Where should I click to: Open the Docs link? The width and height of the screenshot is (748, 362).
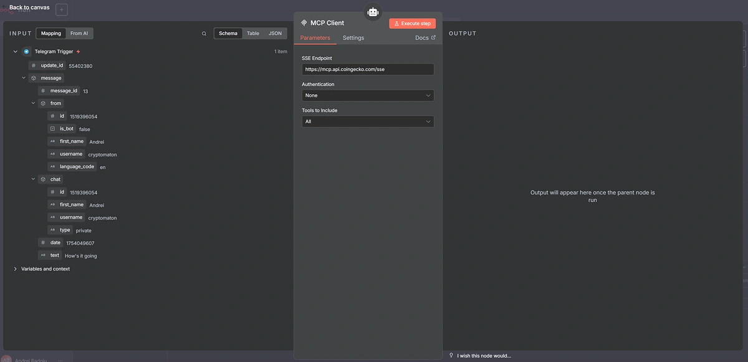click(425, 38)
